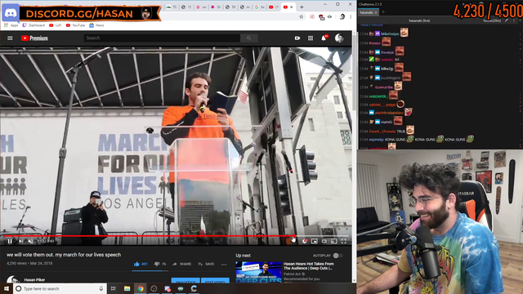Open Chatterino split options menu
Screen dimensions: 523x294
tap(514, 20)
